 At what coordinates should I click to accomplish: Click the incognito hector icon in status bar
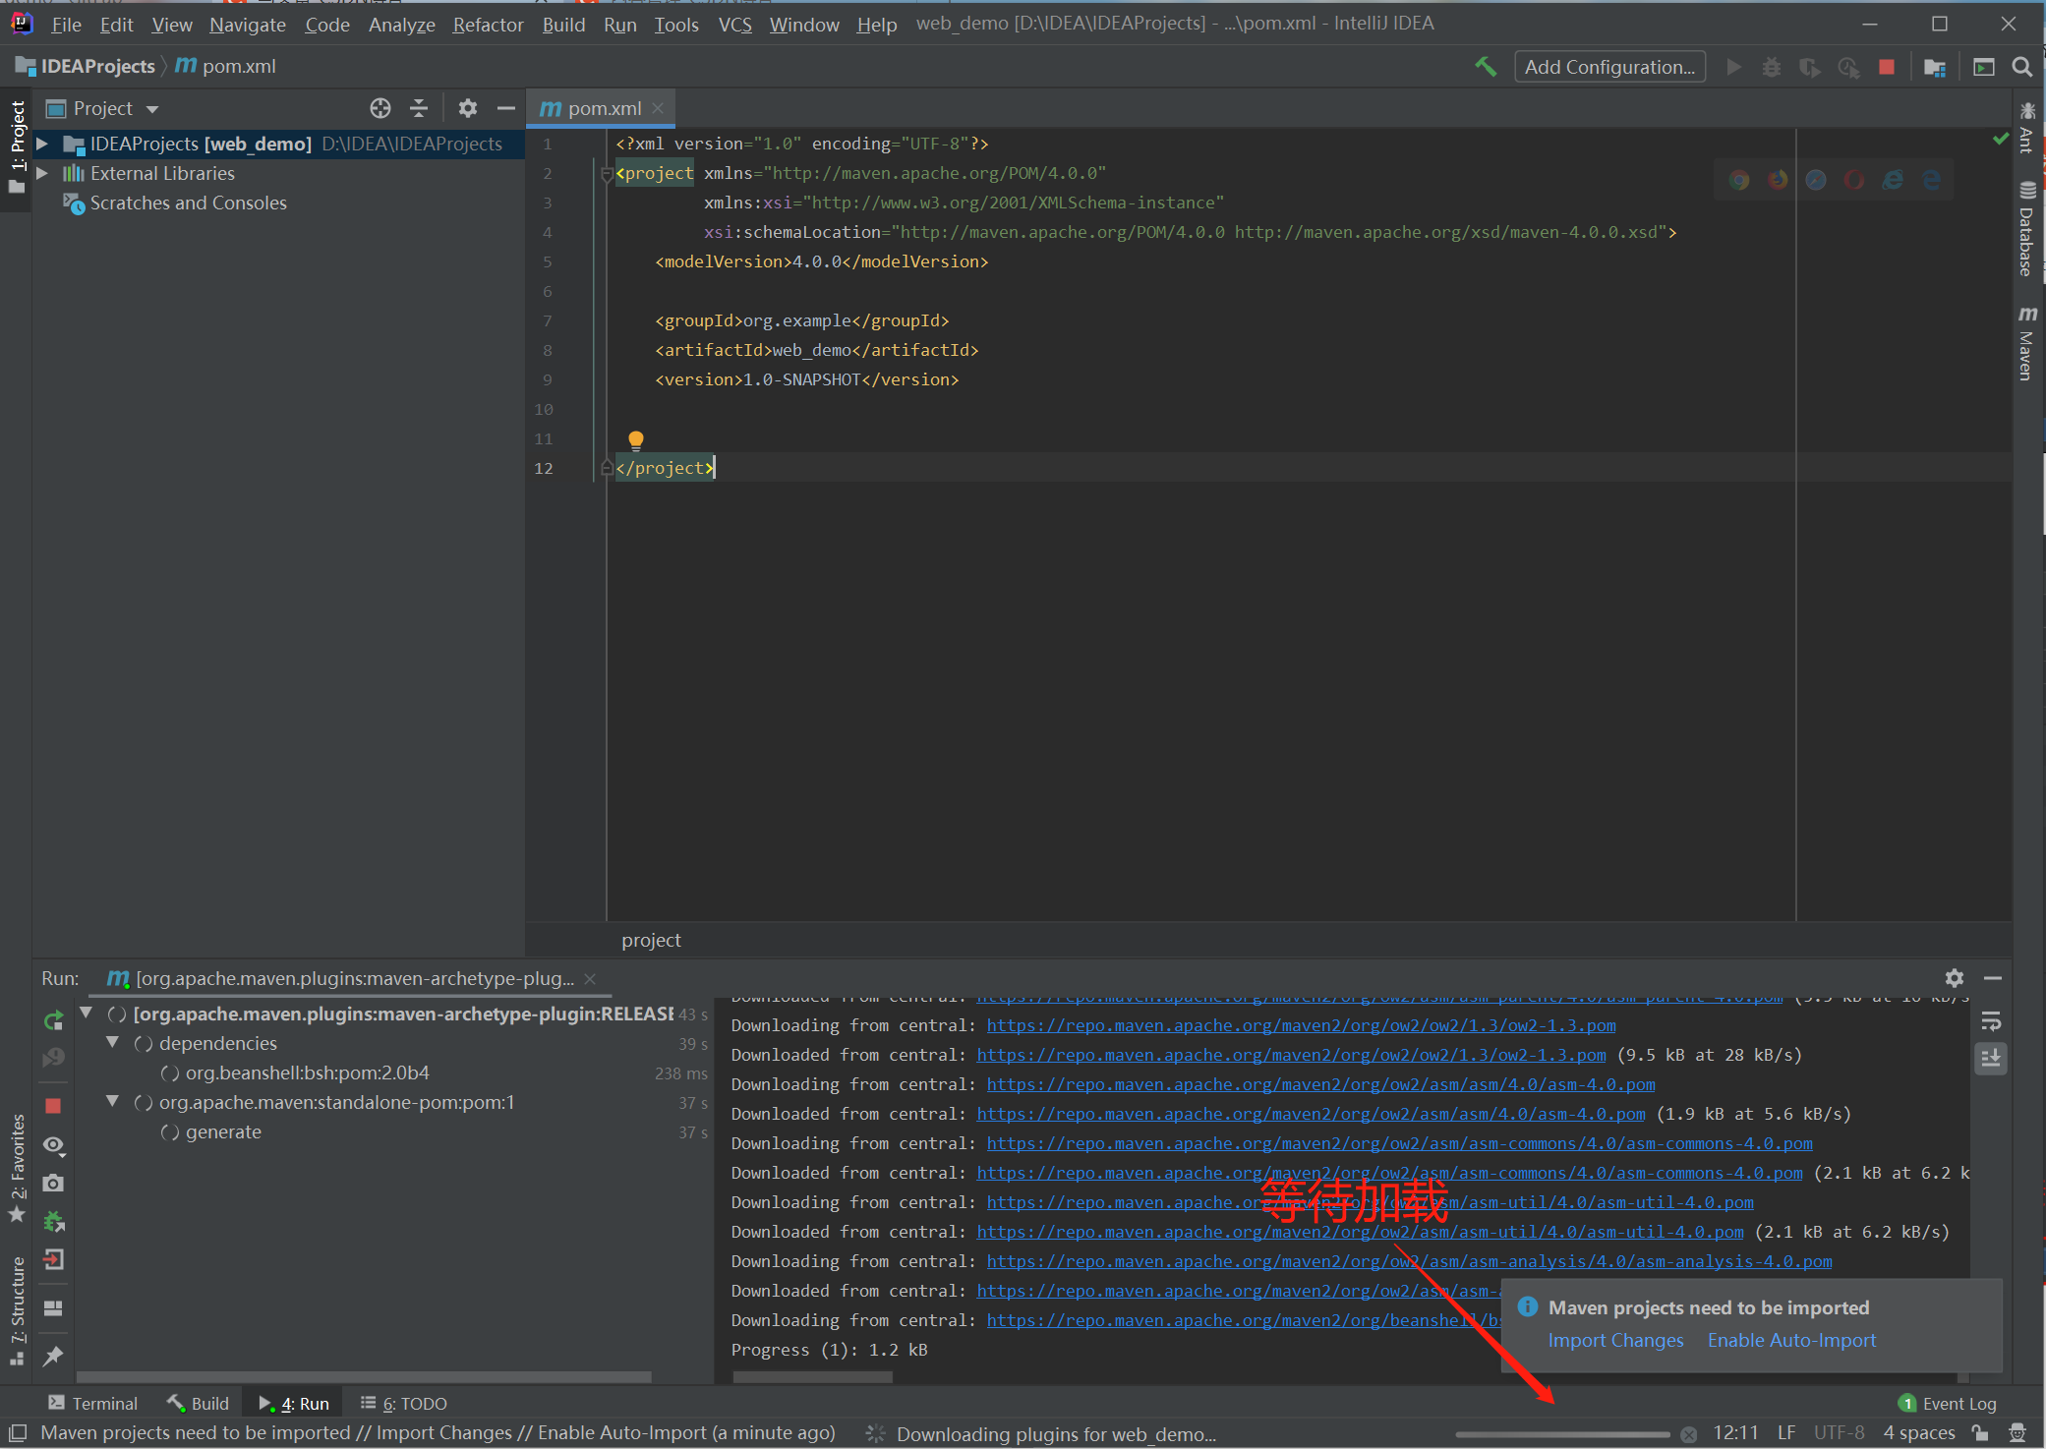[x=2017, y=1433]
